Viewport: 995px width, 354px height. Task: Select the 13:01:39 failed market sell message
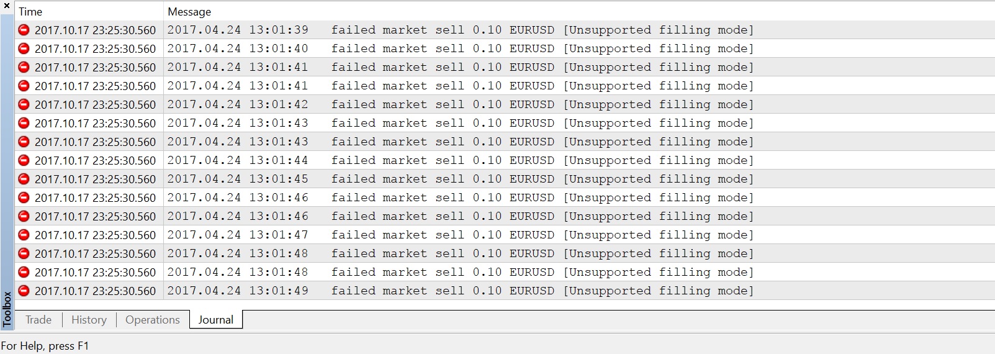pyautogui.click(x=459, y=30)
